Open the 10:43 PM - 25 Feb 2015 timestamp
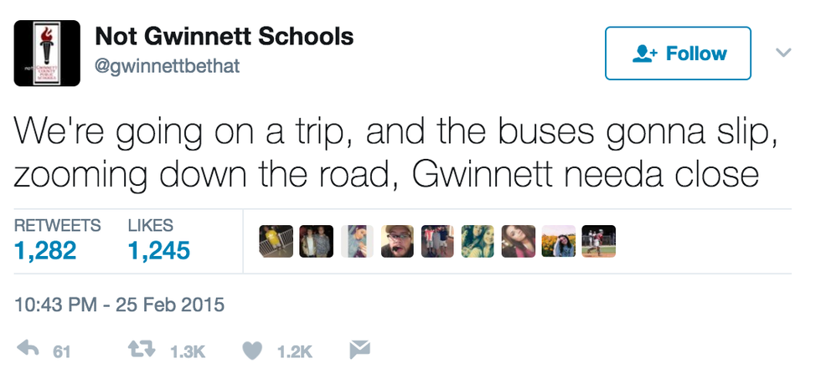The width and height of the screenshot is (821, 384). (120, 304)
